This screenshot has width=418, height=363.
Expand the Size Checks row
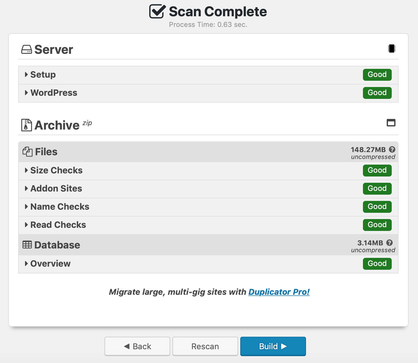pyautogui.click(x=56, y=171)
